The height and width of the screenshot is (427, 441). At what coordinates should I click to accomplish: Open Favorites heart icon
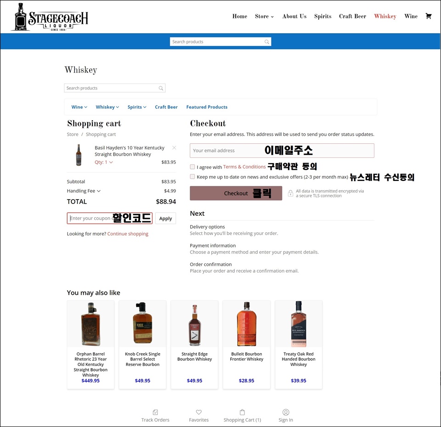tap(199, 412)
